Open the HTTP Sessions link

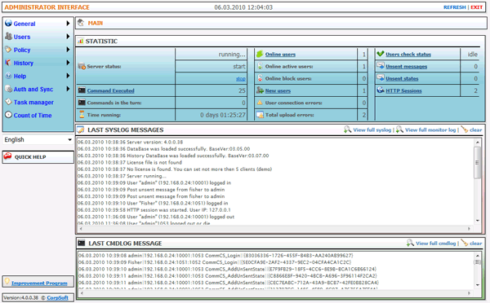coord(403,90)
